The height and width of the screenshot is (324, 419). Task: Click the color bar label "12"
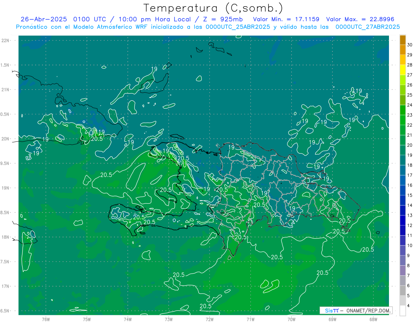(410, 225)
